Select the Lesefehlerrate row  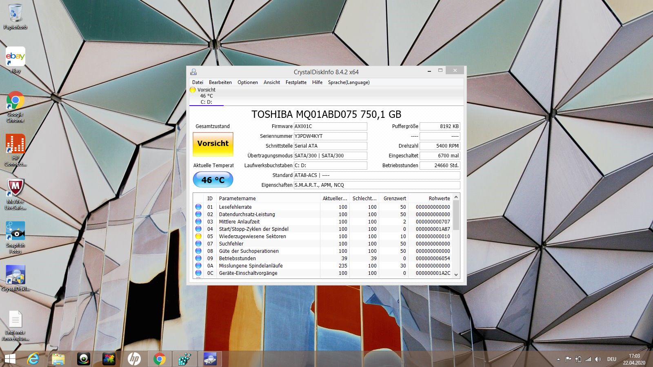coord(323,207)
